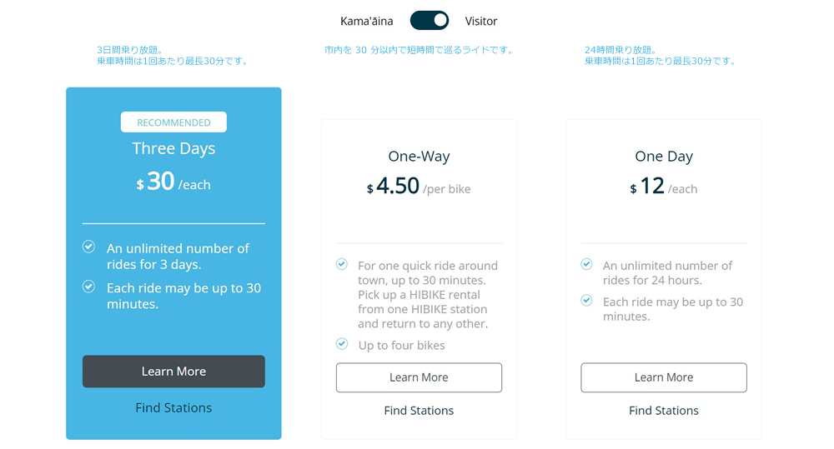This screenshot has width=834, height=449.
Task: Open Find Stations under Three Days plan
Action: pyautogui.click(x=173, y=407)
